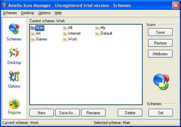Click the Options sidebar label
Image resolution: width=181 pixels, height=127 pixels.
click(x=14, y=86)
